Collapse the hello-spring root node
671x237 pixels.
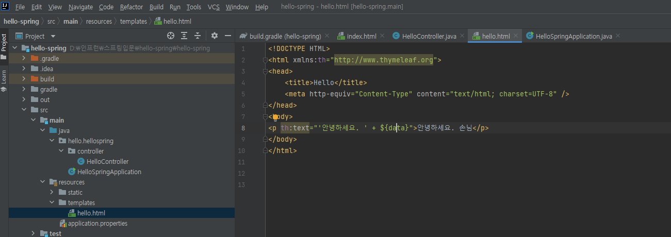(14, 48)
